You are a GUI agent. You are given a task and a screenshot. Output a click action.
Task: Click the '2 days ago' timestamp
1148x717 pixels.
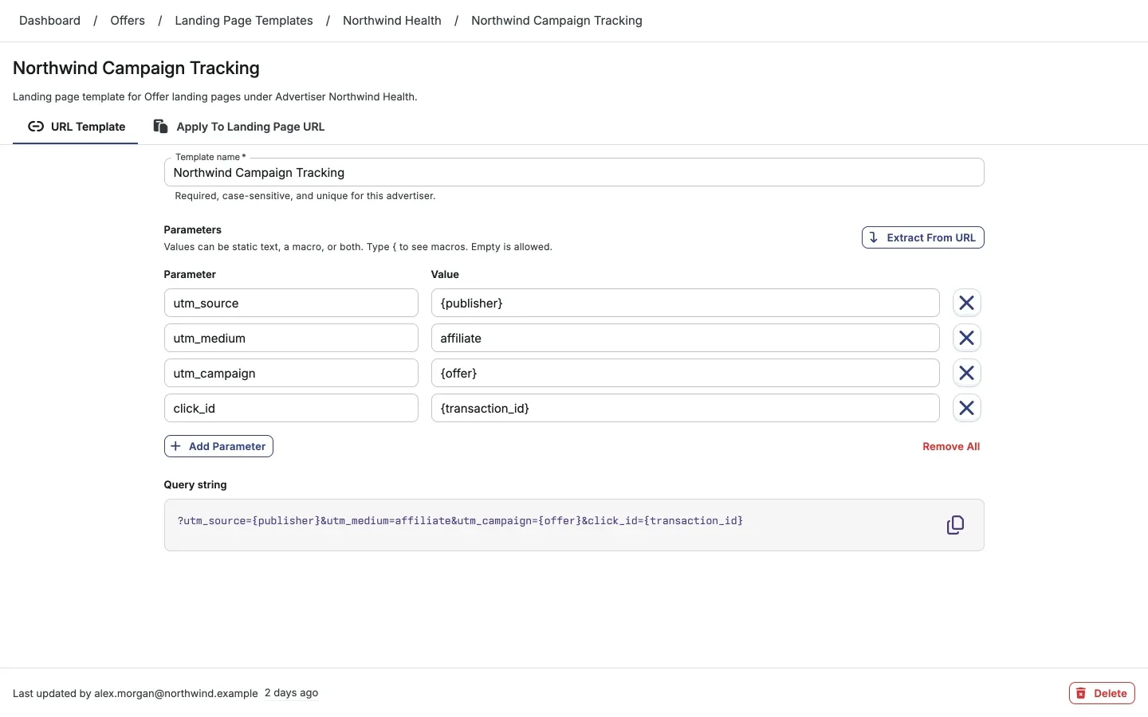point(292,693)
